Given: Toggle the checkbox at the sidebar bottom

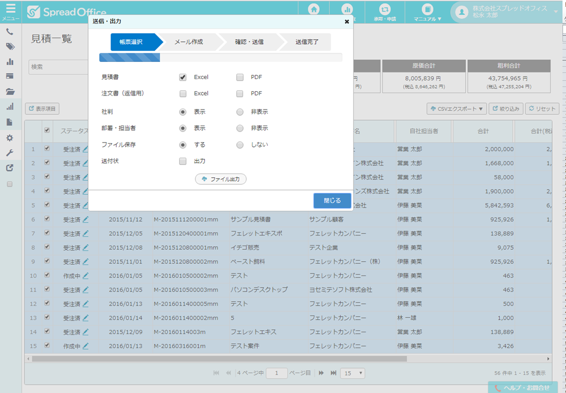Looking at the screenshot, I should [x=10, y=184].
